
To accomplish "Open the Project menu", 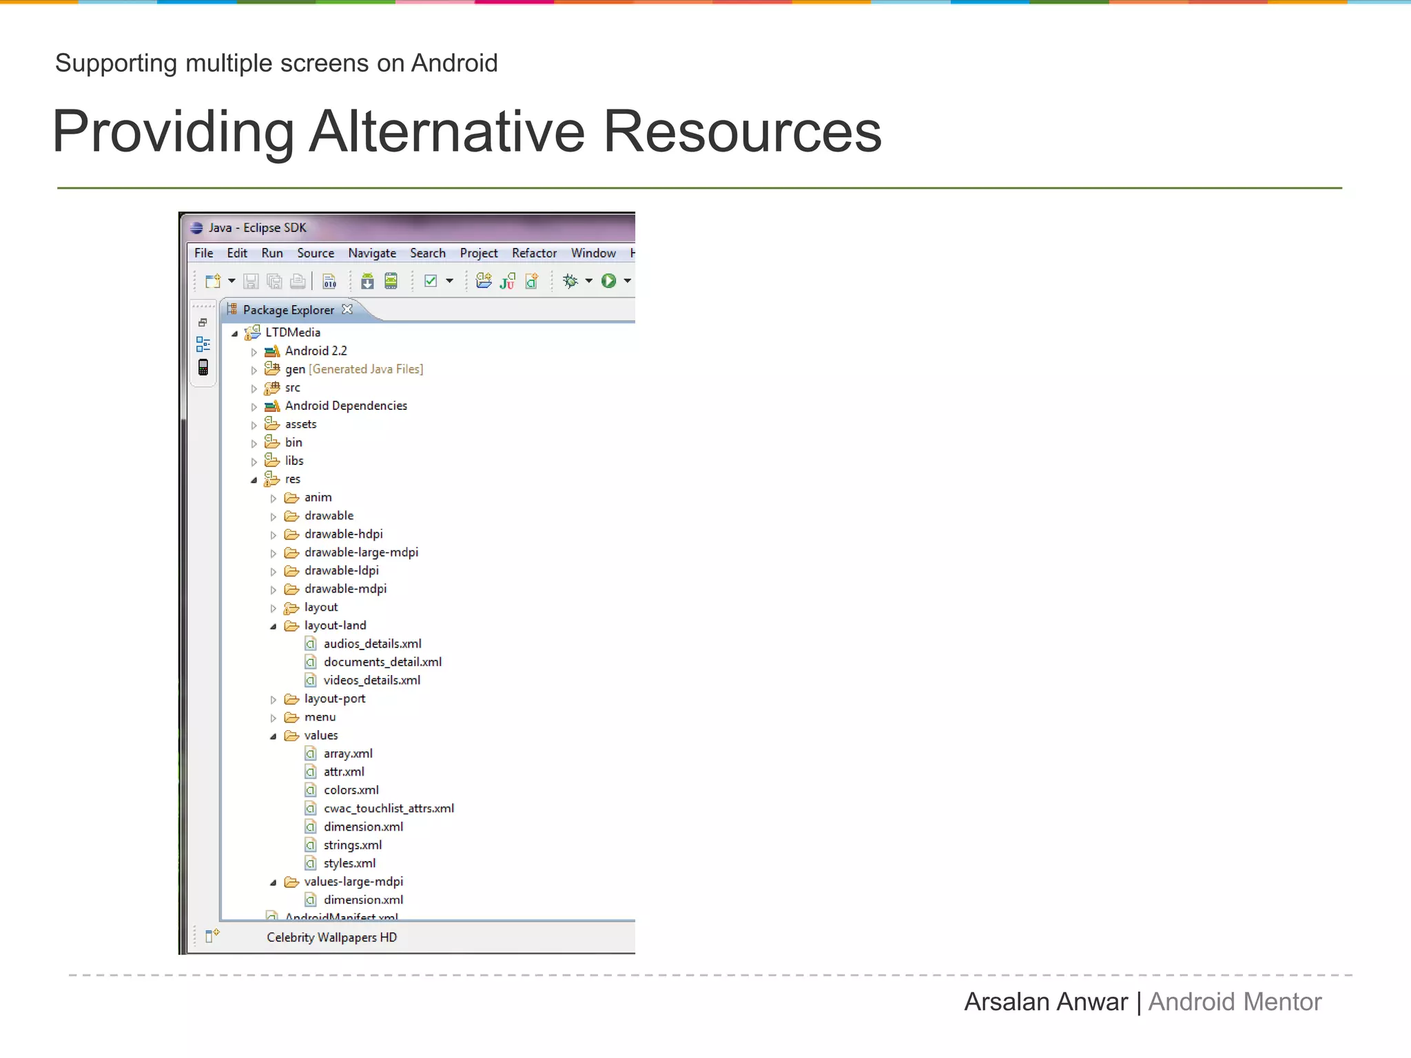I will 479,253.
